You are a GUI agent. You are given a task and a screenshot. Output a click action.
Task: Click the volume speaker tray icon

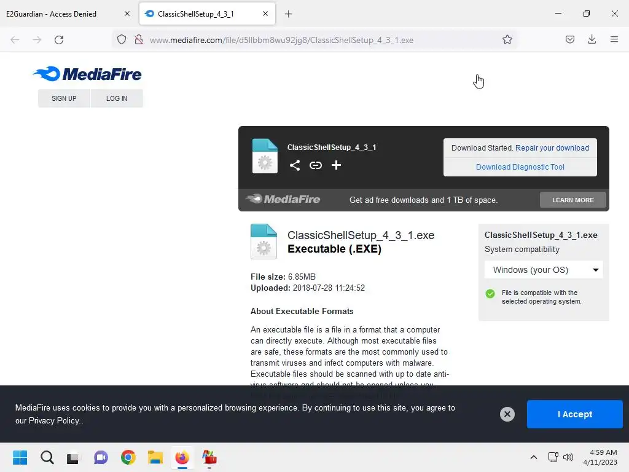568,457
